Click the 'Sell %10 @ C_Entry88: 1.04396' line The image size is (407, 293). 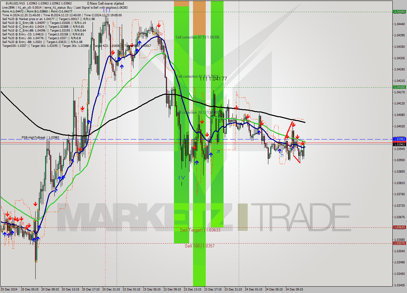44,30
